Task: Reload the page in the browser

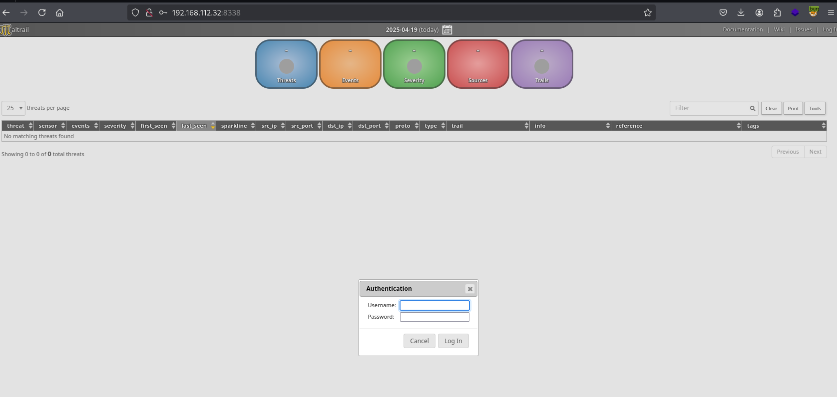Action: [x=42, y=12]
